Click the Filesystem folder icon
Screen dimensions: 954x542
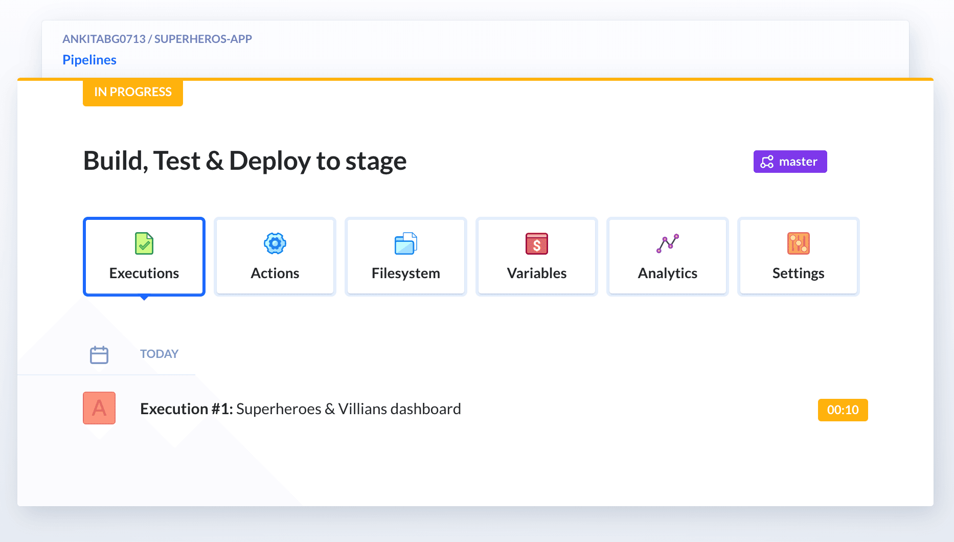406,243
